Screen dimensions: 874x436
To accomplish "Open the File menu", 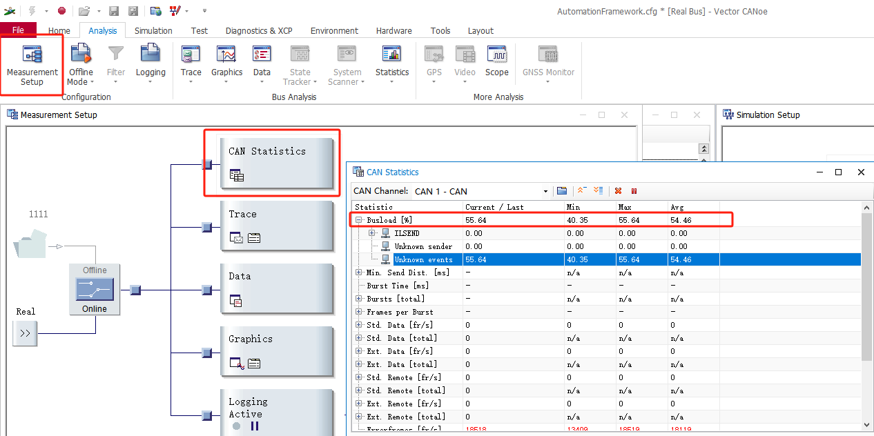I will 18,30.
